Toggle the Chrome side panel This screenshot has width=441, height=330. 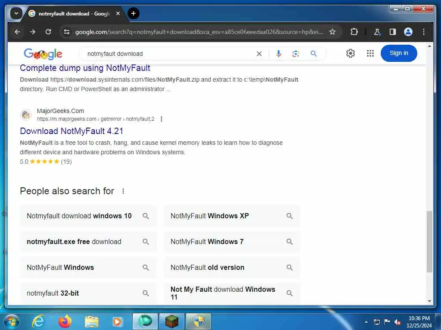coord(393,32)
